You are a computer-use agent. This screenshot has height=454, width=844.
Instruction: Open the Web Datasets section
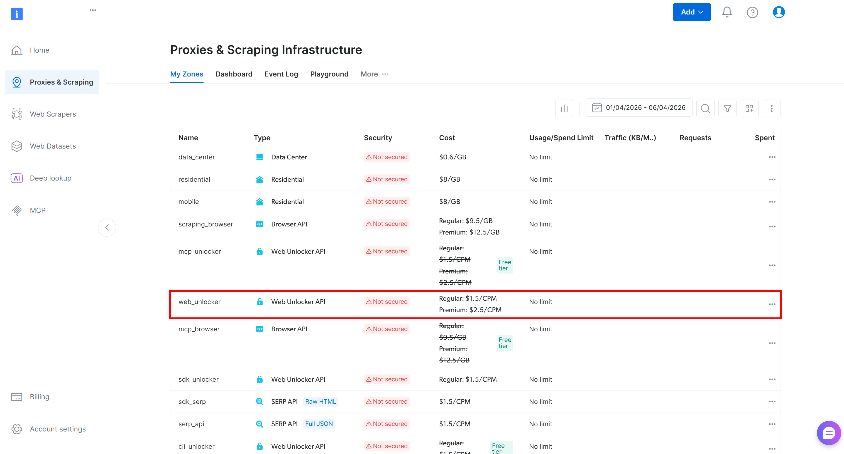(x=53, y=146)
